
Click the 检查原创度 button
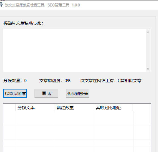coord(15,93)
